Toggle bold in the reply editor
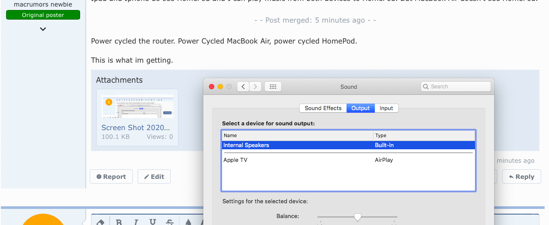 (x=118, y=222)
